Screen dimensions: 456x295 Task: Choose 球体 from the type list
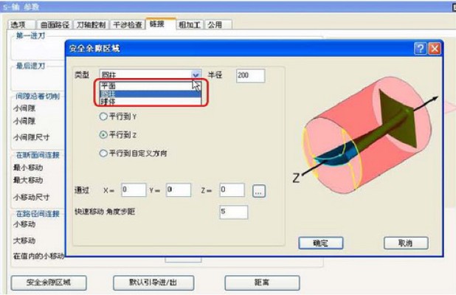(x=150, y=102)
